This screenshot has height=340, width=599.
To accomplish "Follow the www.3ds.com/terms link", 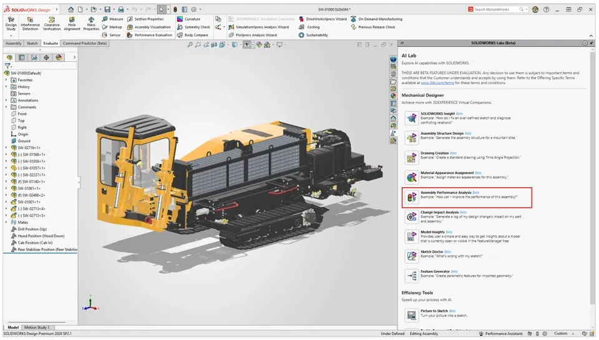I will pos(437,83).
